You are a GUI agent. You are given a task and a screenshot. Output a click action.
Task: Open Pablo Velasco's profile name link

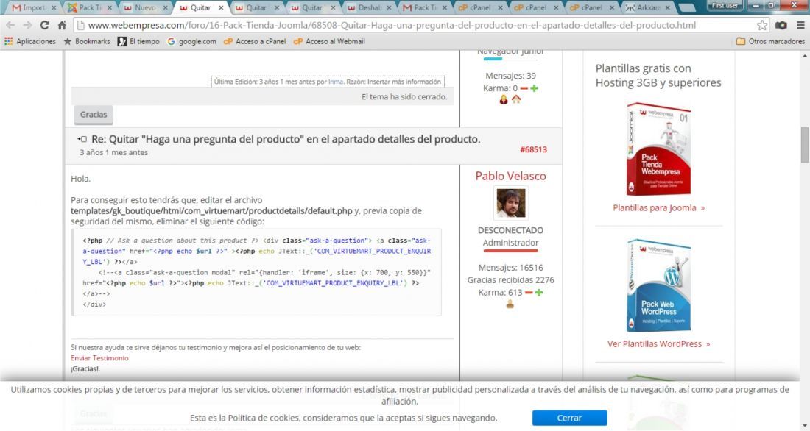[510, 176]
